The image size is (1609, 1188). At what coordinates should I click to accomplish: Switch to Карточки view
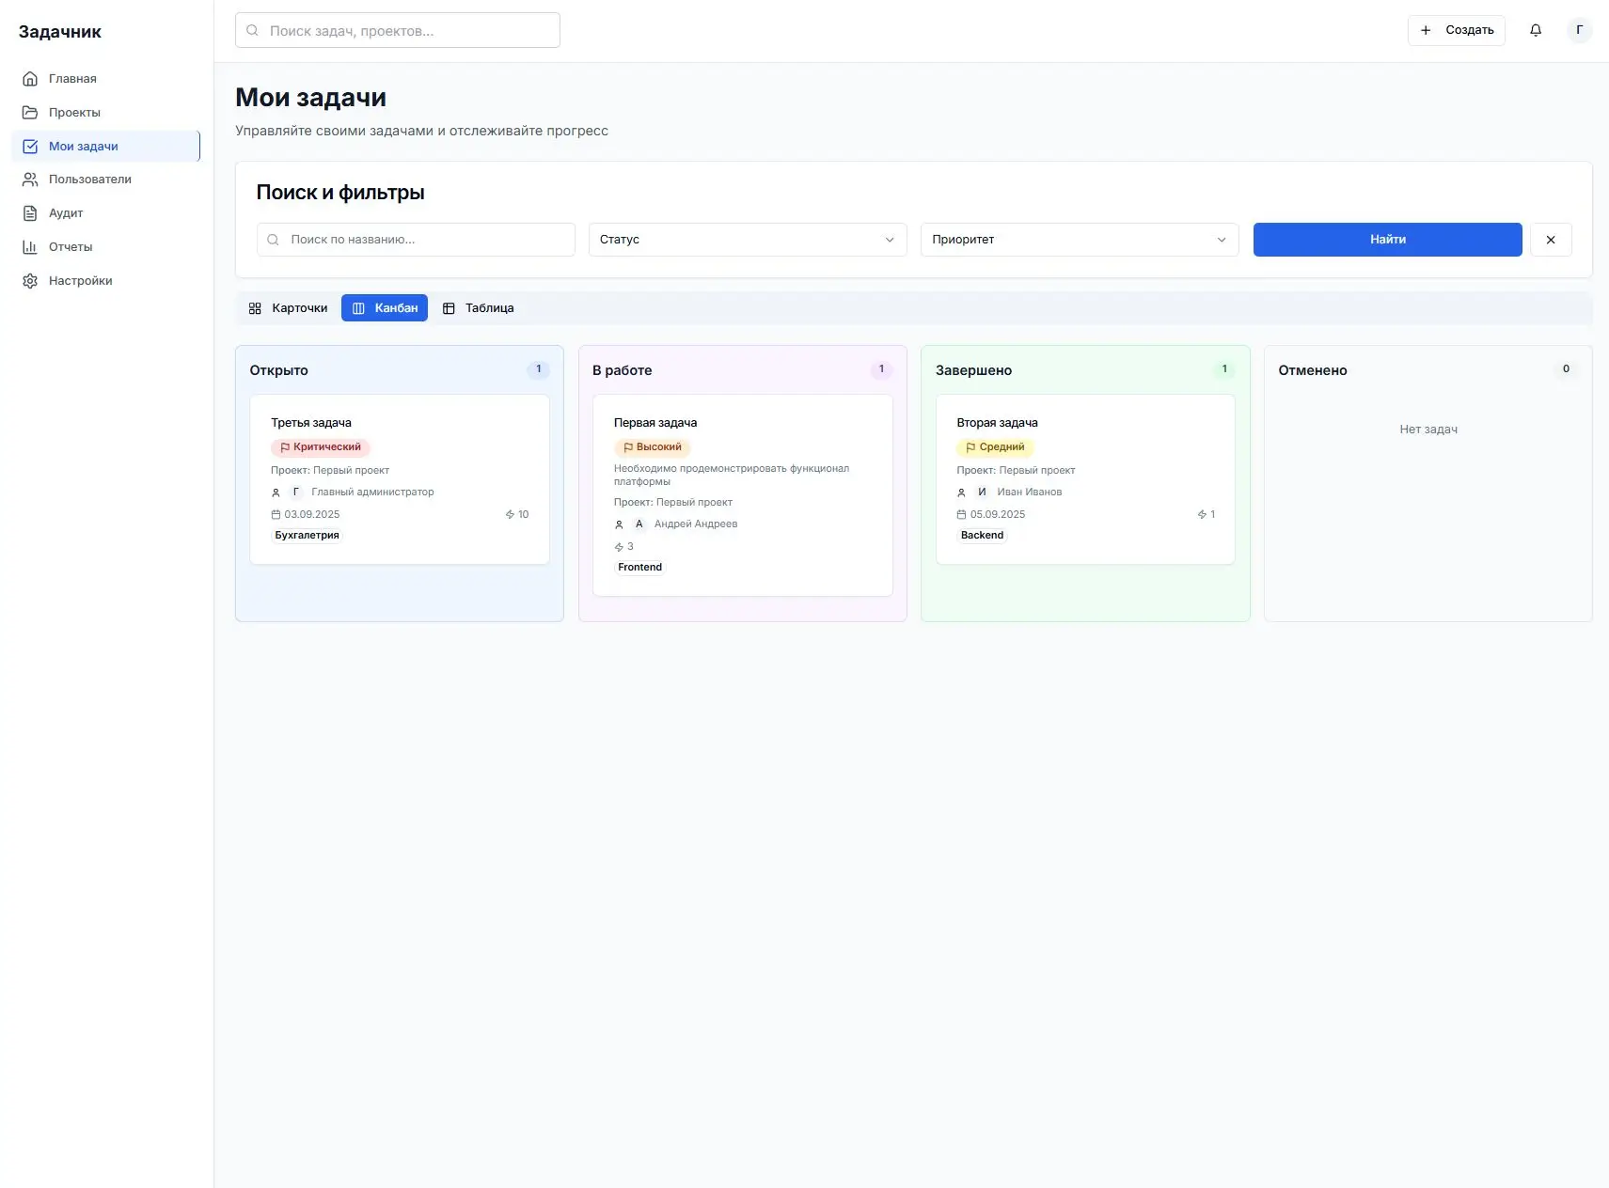tap(288, 308)
